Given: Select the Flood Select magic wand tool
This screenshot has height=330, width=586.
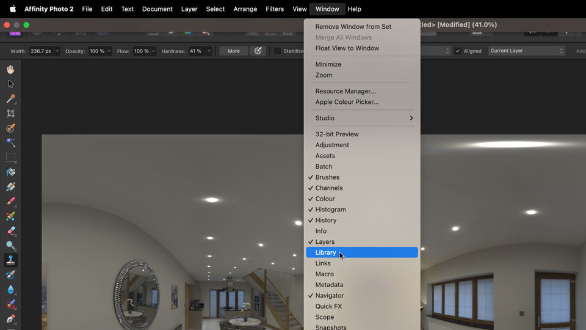Looking at the screenshot, I should point(10,142).
